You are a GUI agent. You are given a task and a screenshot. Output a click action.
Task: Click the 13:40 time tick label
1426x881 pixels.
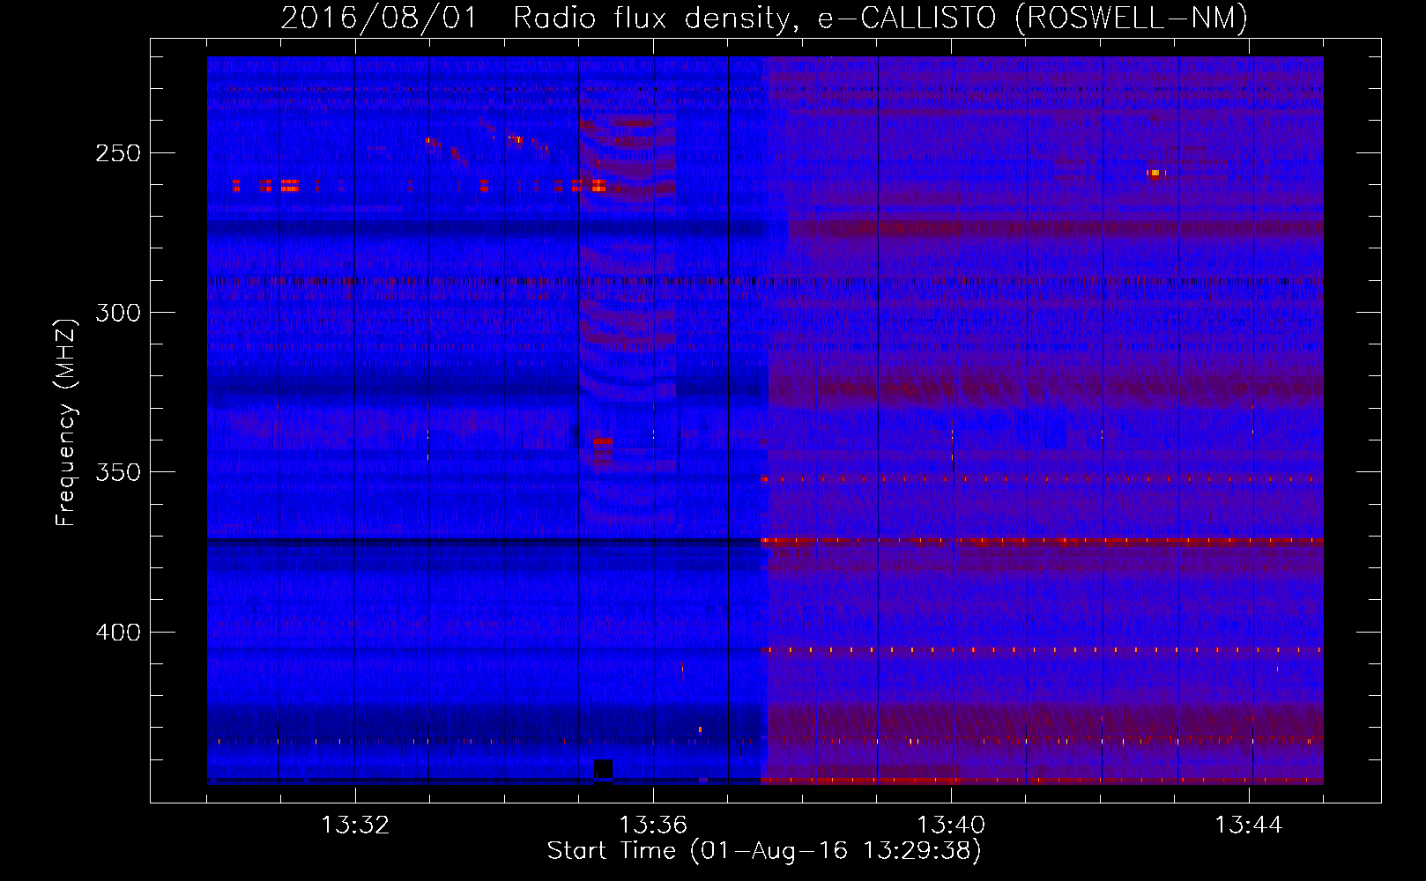[951, 825]
